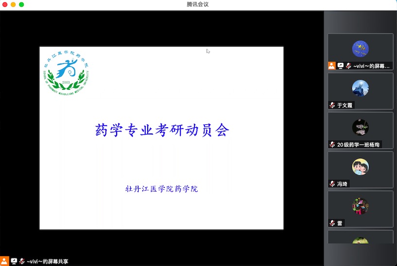Click "~vivi~的屏幕共享" label at bottom left
The image size is (397, 266).
point(47,262)
